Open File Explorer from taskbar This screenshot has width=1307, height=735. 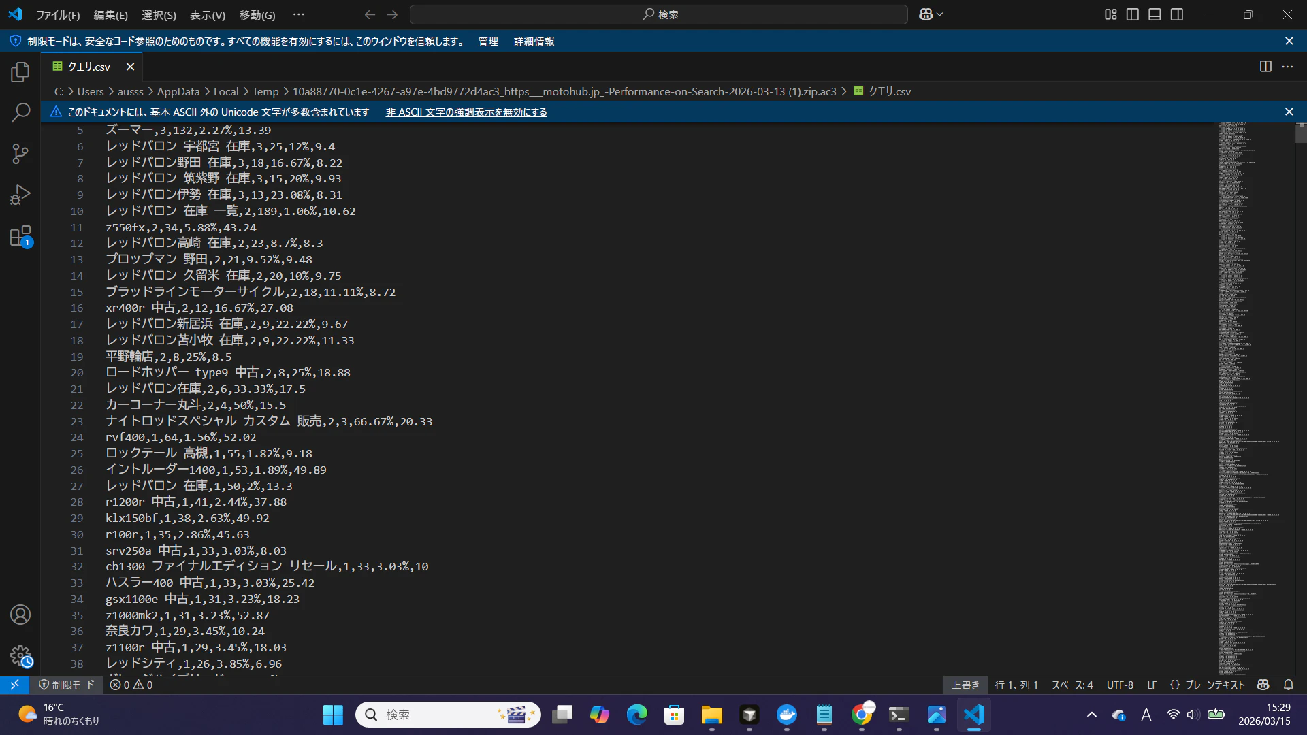click(712, 715)
